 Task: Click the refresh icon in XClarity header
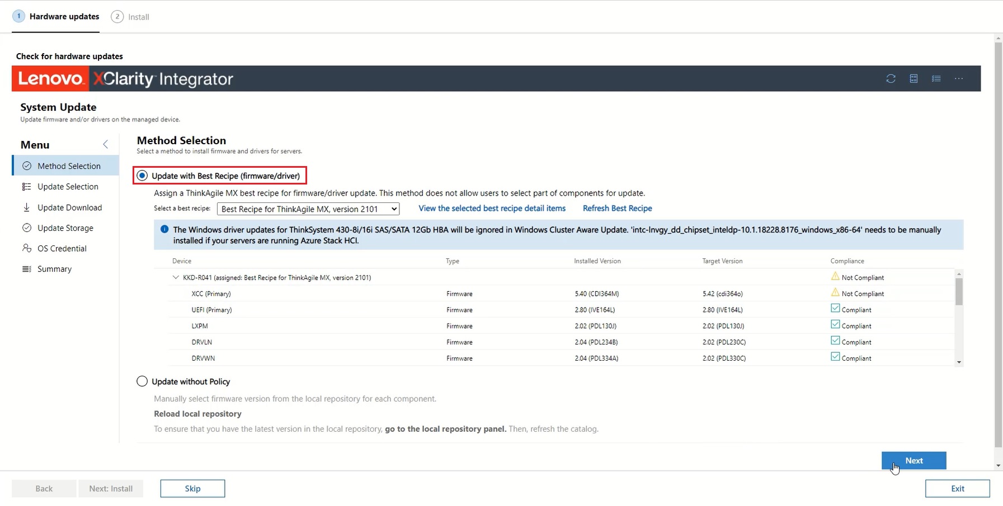[891, 79]
